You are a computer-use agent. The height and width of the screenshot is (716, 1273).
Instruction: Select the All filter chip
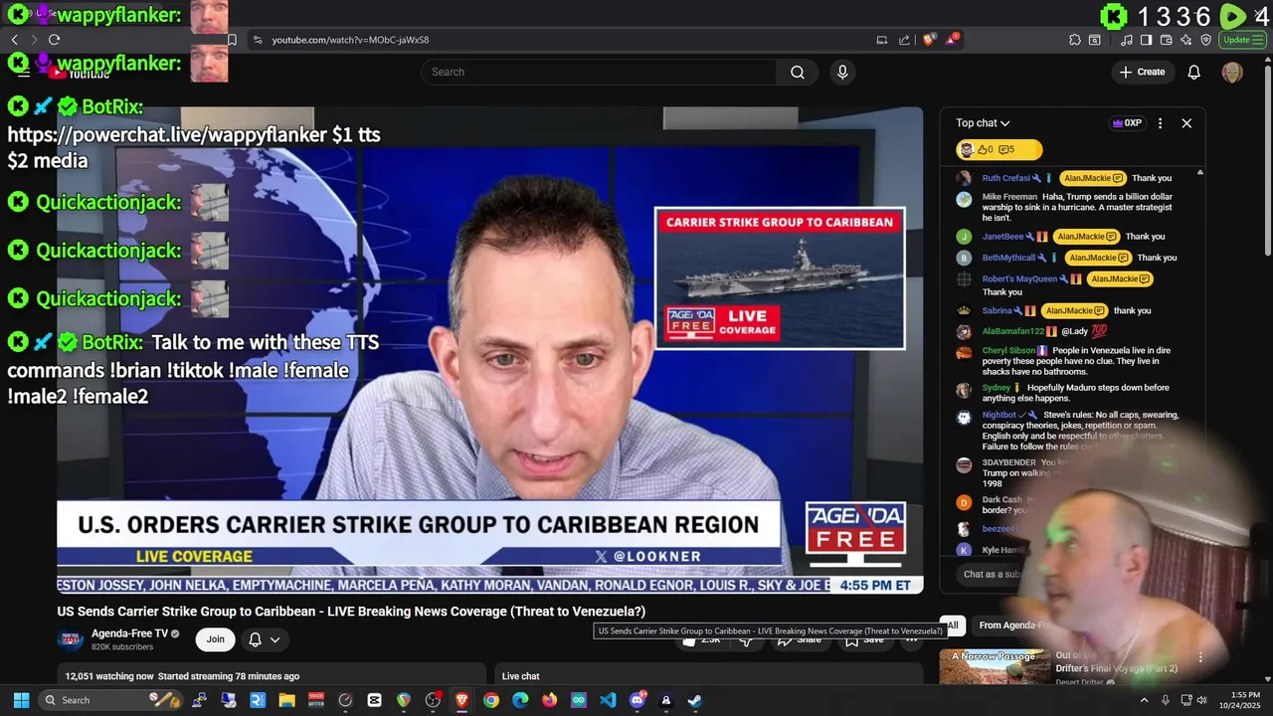(953, 626)
